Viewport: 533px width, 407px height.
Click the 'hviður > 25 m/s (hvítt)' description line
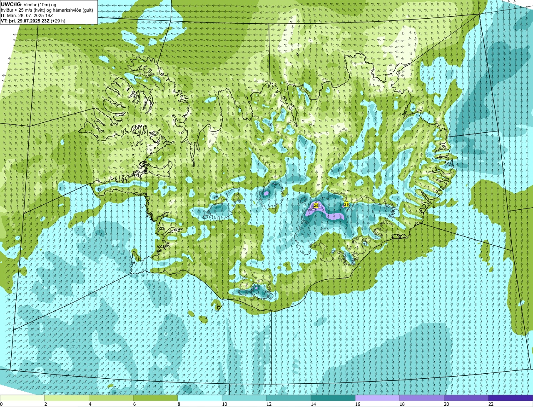coord(47,10)
